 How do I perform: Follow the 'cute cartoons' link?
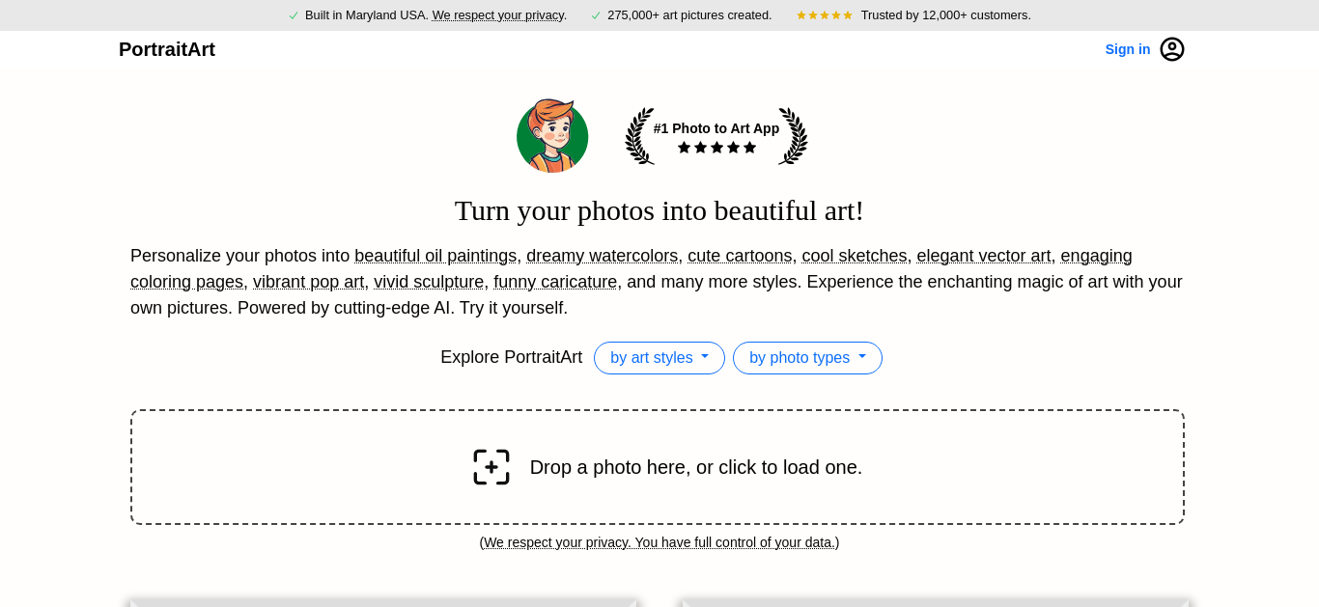(x=740, y=256)
